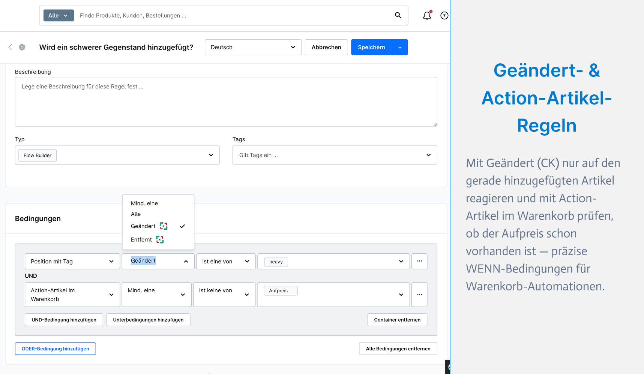Expand the Speichern split-button arrow

[x=400, y=47]
